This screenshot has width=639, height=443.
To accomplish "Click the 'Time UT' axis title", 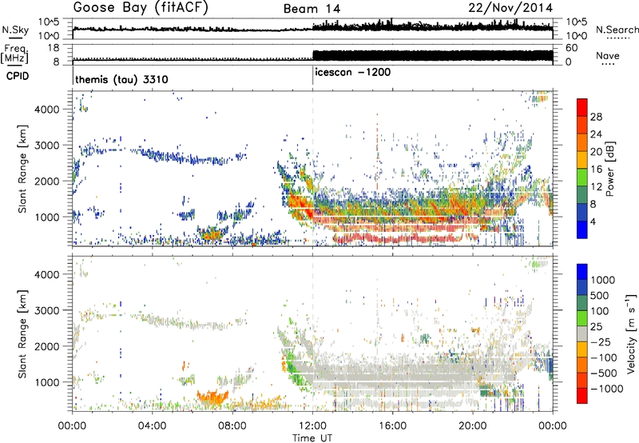I will point(312,438).
